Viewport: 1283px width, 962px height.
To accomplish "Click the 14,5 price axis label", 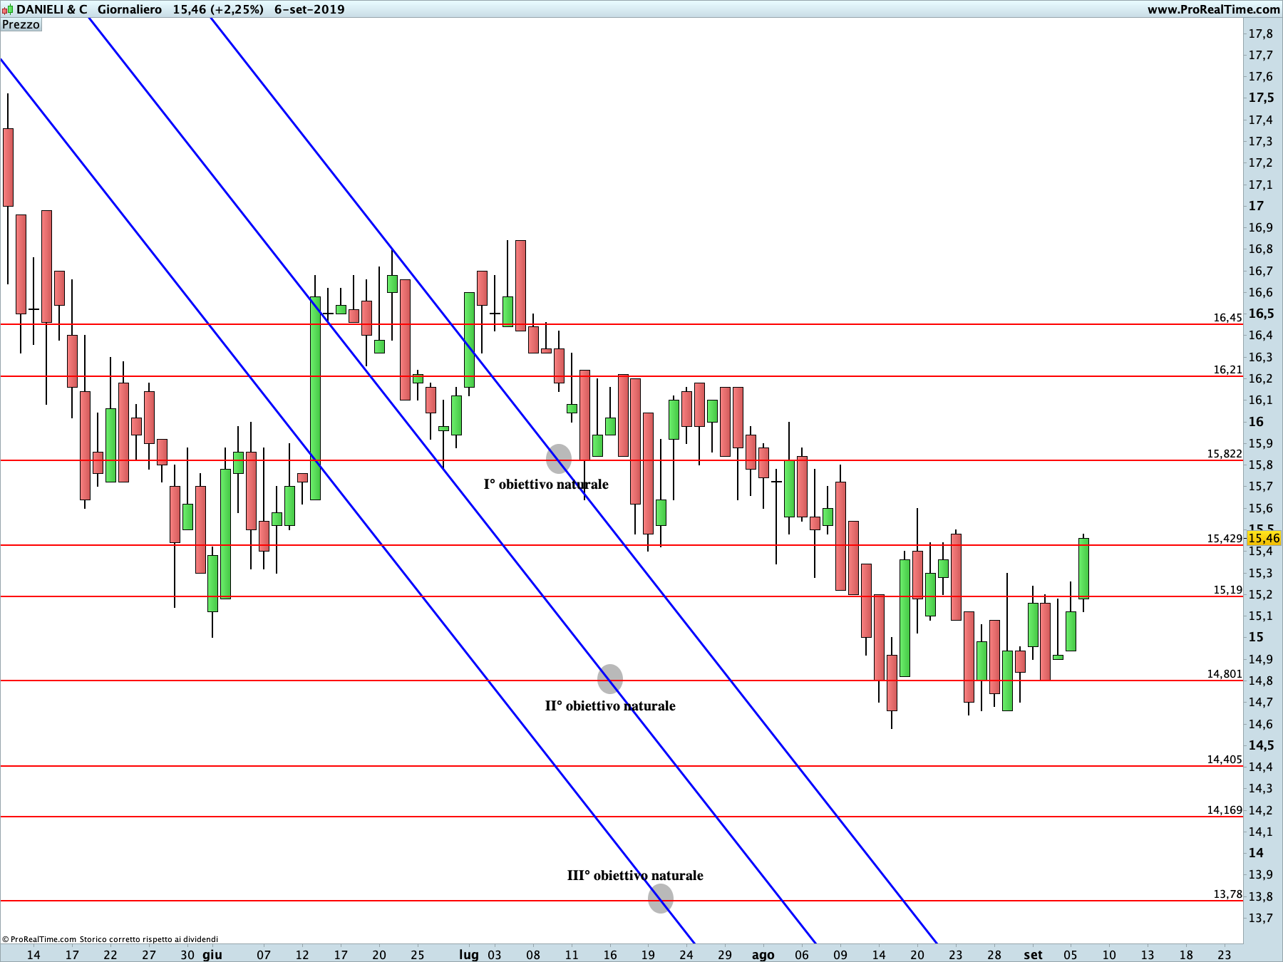I will coord(1261,745).
